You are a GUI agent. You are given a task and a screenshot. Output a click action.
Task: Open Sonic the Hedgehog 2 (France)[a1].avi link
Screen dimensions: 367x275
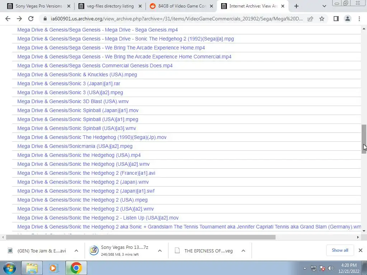[86, 173]
